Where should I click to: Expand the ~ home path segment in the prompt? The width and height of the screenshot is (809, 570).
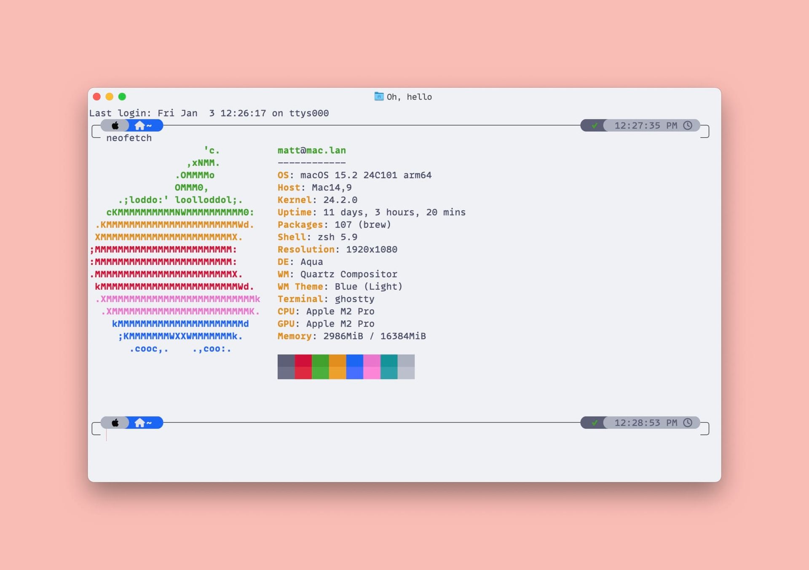(x=150, y=125)
